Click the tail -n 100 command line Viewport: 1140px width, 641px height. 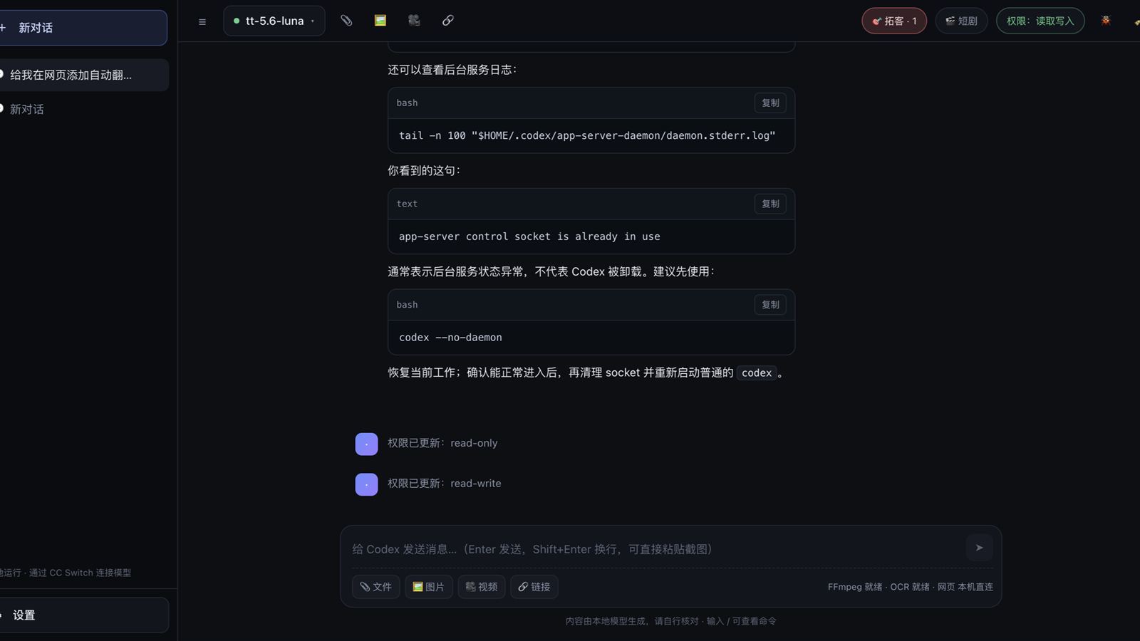[x=587, y=135]
